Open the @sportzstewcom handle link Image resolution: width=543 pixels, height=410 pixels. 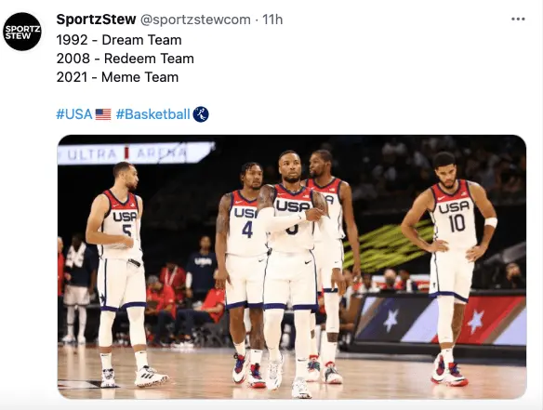[195, 20]
